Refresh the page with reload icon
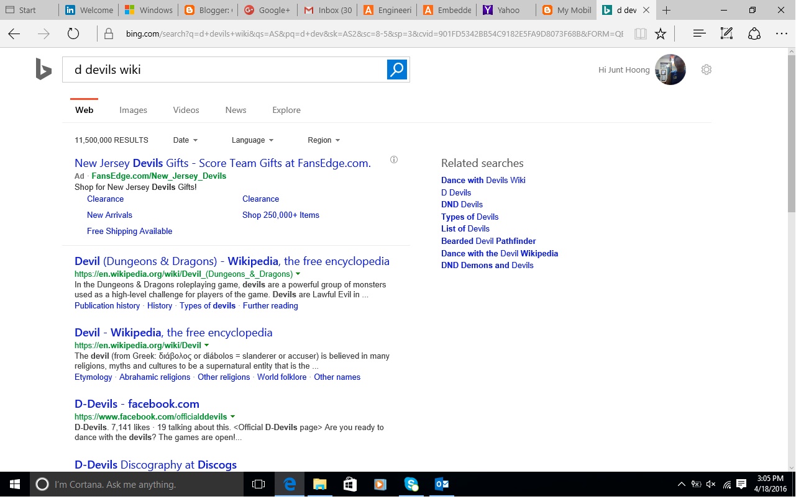This screenshot has height=499, width=796. (x=73, y=34)
